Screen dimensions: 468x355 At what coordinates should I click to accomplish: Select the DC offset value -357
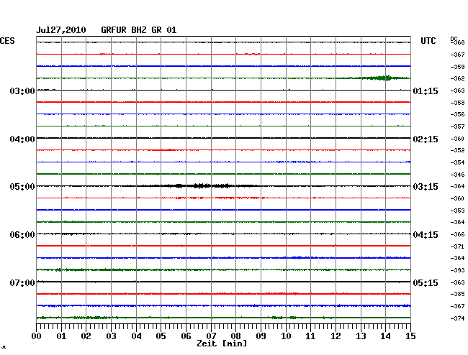458,126
